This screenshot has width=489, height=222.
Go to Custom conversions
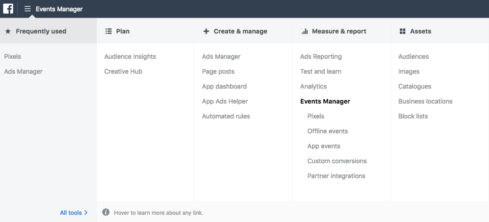337,161
